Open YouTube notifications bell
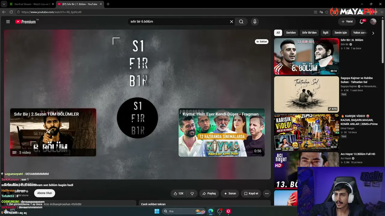 coord(362,22)
